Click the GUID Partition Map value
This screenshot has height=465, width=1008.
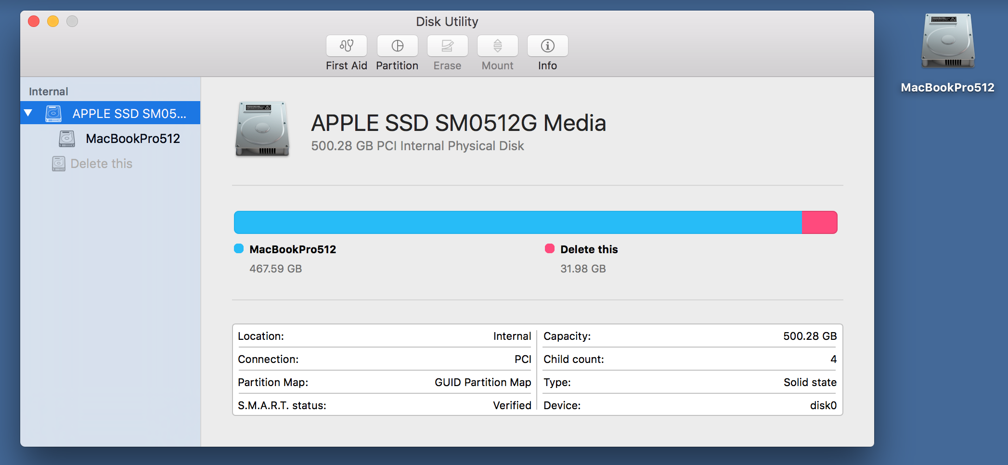point(483,382)
